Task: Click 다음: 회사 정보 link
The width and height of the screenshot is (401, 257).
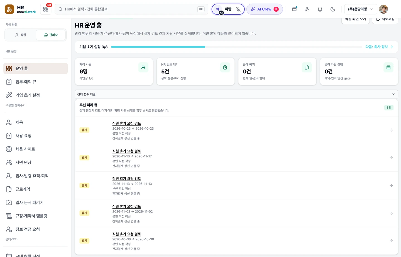Action: pos(379,47)
